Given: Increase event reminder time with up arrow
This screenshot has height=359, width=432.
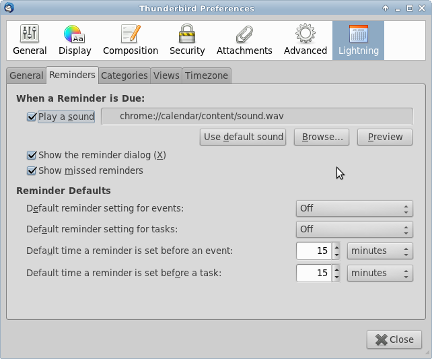Looking at the screenshot, I should (x=336, y=247).
